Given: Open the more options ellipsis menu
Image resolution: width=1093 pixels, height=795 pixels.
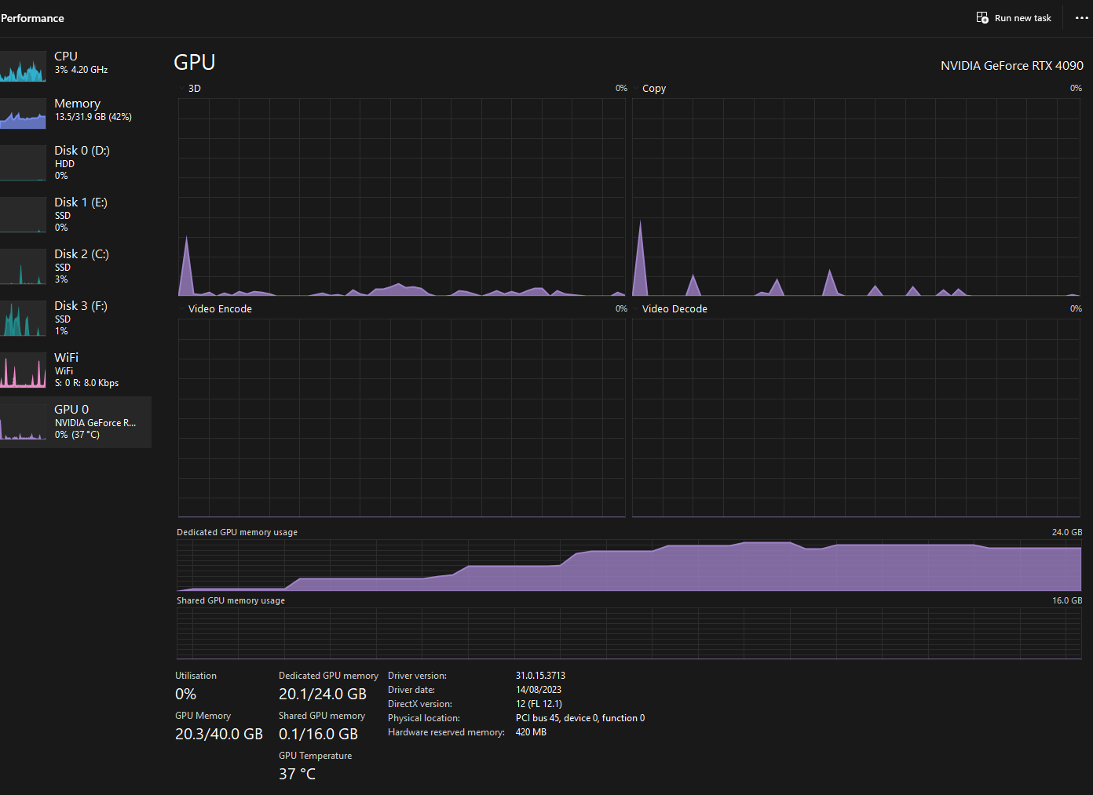Looking at the screenshot, I should click(x=1081, y=17).
